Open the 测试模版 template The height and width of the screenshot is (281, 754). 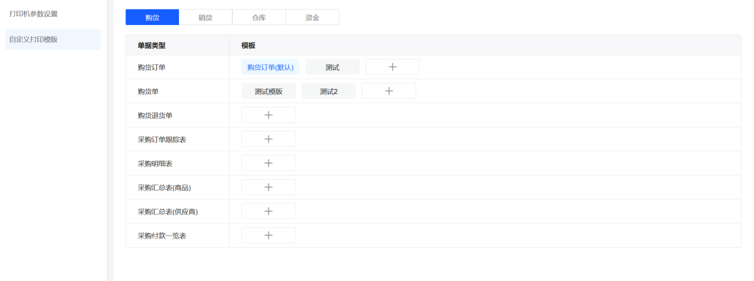click(x=268, y=91)
